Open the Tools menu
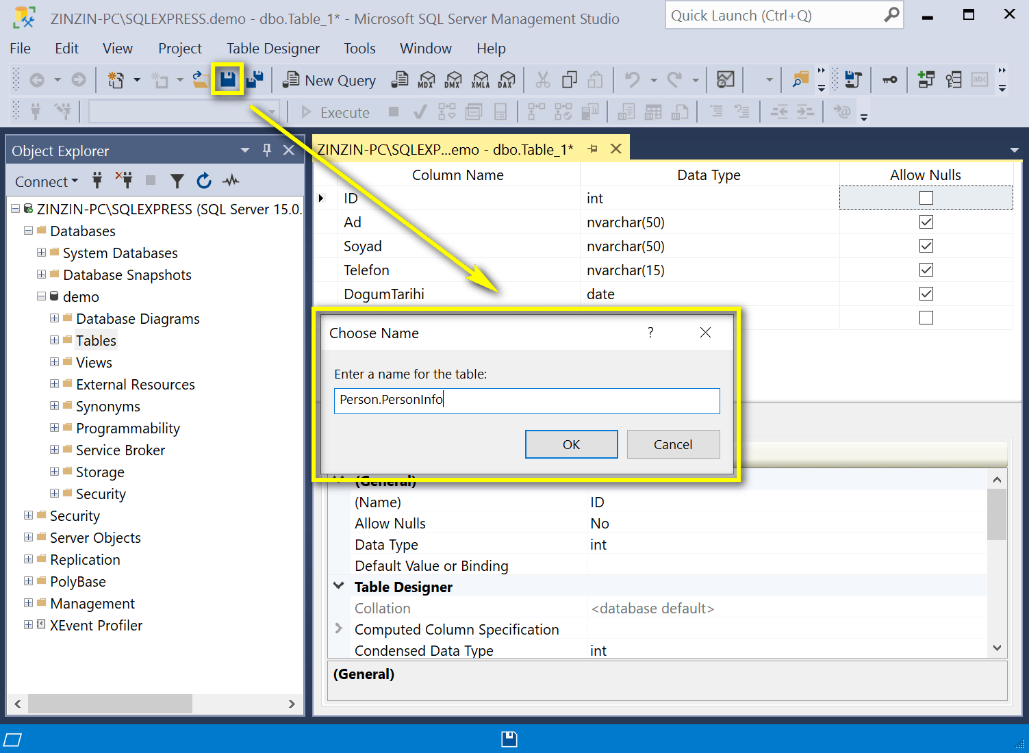Viewport: 1029px width, 753px height. (x=359, y=49)
